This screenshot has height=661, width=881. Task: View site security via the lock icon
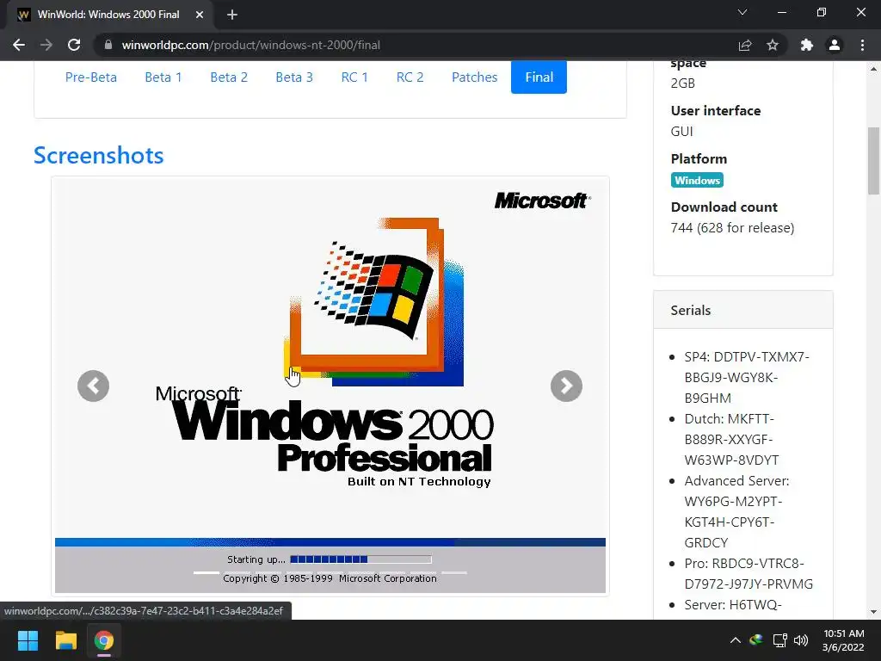(108, 45)
